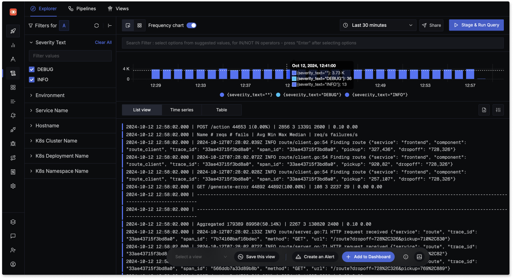Click Clear All next to Severity Text
Screen dimensions: 513x279
pyautogui.click(x=103, y=42)
